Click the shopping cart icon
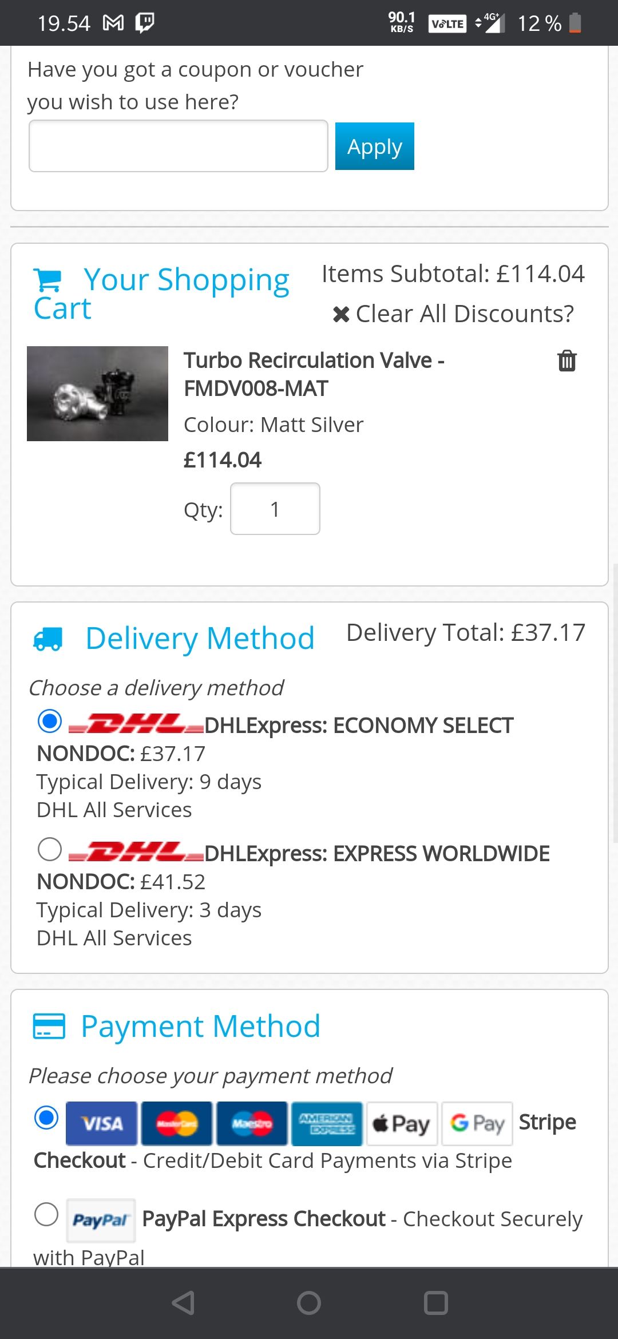This screenshot has height=1339, width=618. pyautogui.click(x=47, y=280)
